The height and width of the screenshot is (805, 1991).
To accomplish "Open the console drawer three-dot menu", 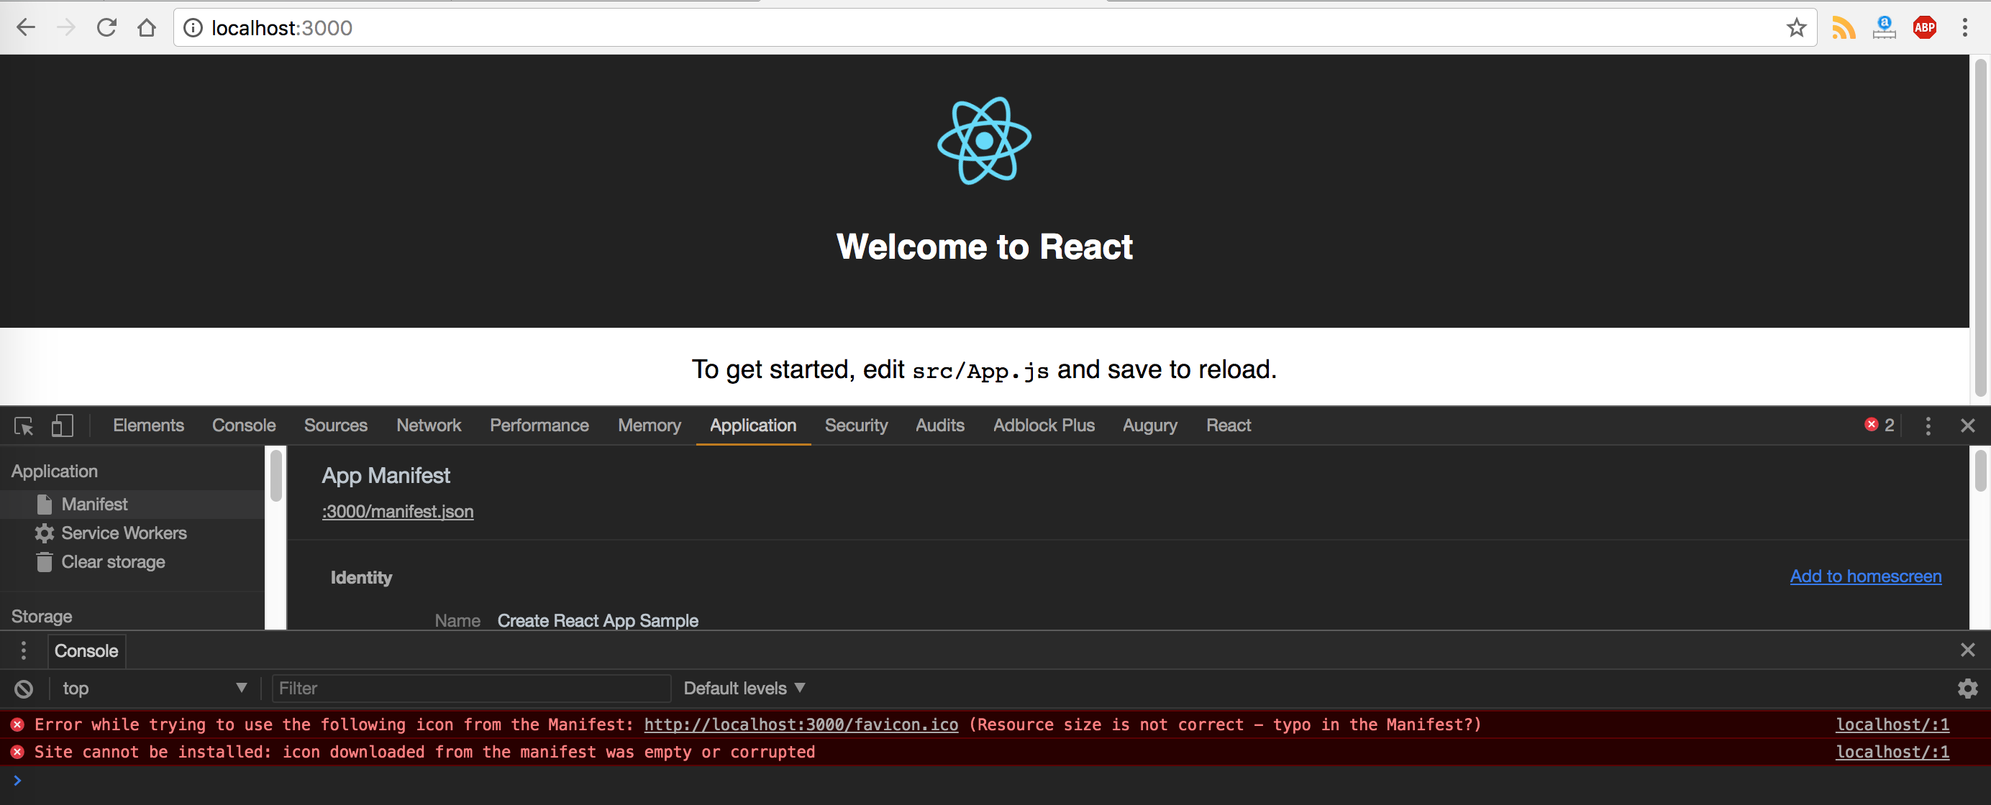I will (x=24, y=650).
